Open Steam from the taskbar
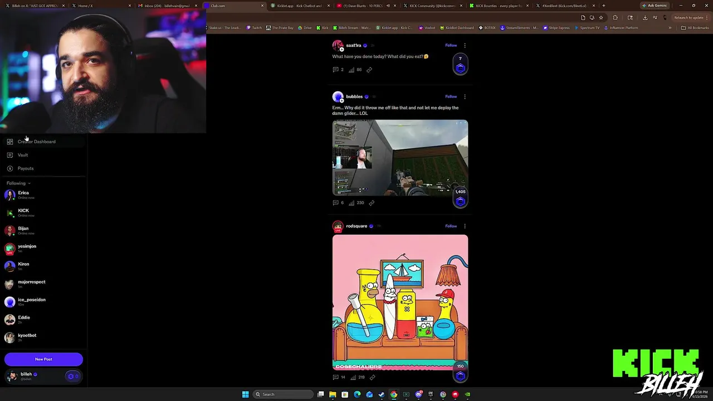This screenshot has width=713, height=401. click(382, 394)
